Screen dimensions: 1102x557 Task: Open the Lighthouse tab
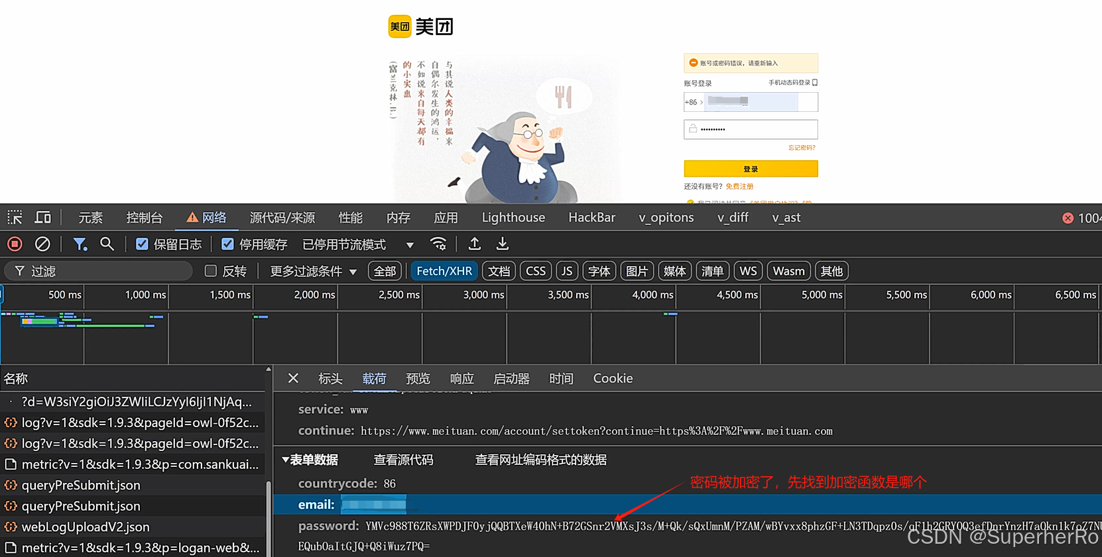[513, 217]
